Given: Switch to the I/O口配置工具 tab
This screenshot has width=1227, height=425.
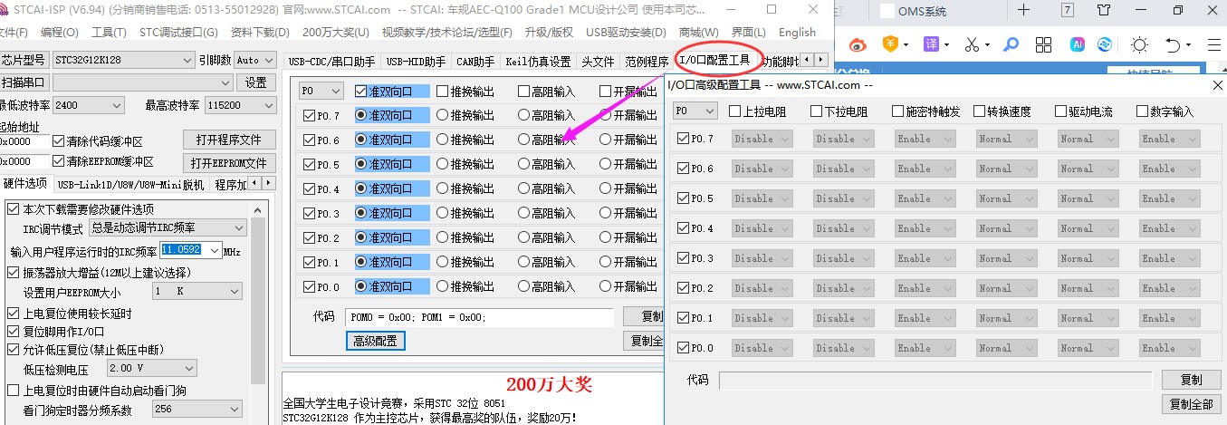Looking at the screenshot, I should tap(714, 61).
